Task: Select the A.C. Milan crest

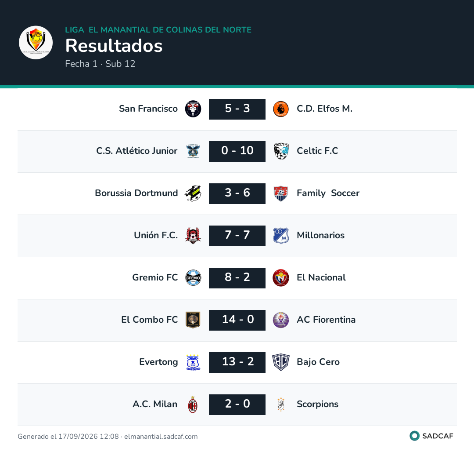Action: (193, 404)
